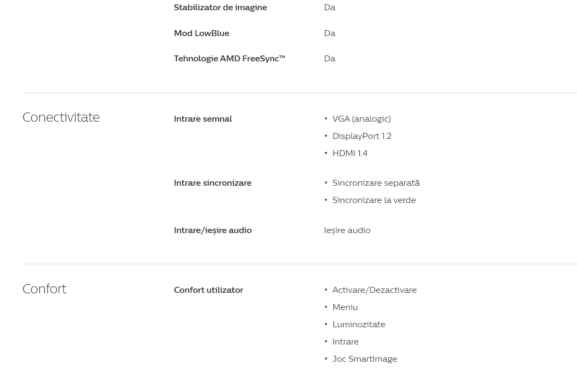
Task: Select the VGA (analogic) list item
Action: (x=361, y=119)
